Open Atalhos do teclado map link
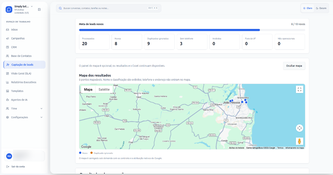 coord(237,148)
